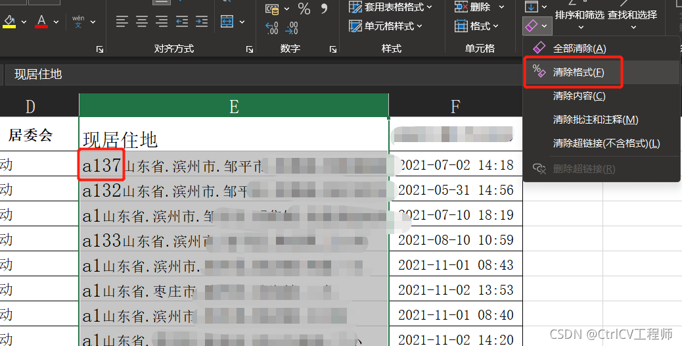The width and height of the screenshot is (682, 346).
Task: Choose 清除内容(C) from the menu
Action: click(601, 96)
